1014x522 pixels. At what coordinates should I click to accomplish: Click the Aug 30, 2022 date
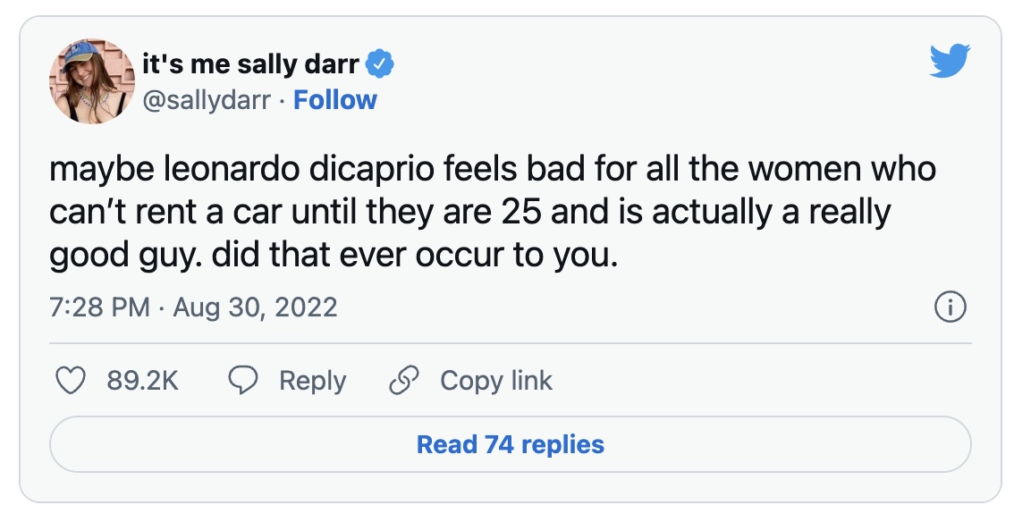(256, 308)
